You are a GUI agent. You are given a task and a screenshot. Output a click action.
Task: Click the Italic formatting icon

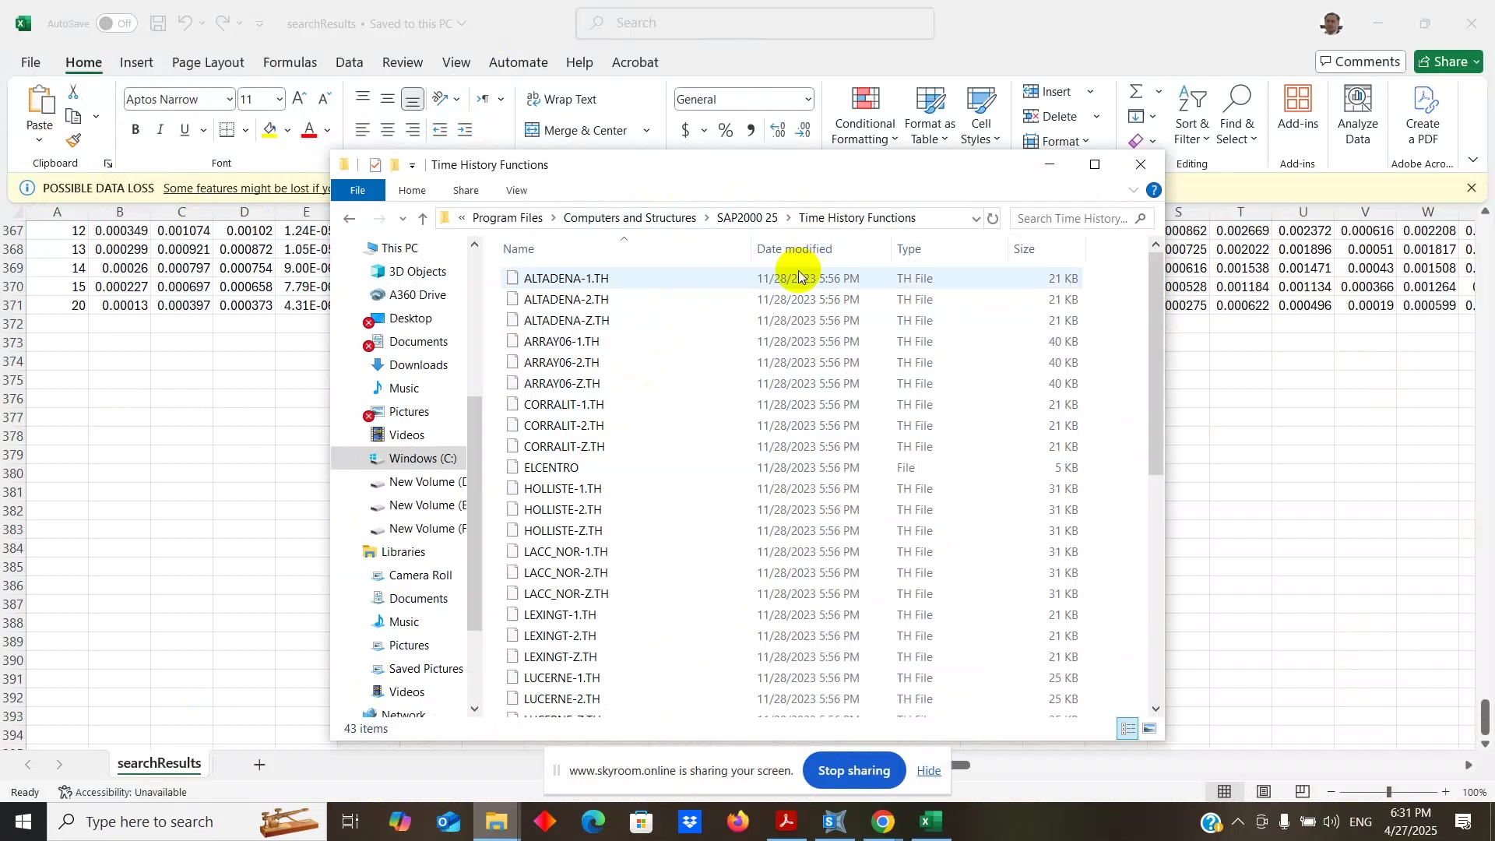click(160, 130)
